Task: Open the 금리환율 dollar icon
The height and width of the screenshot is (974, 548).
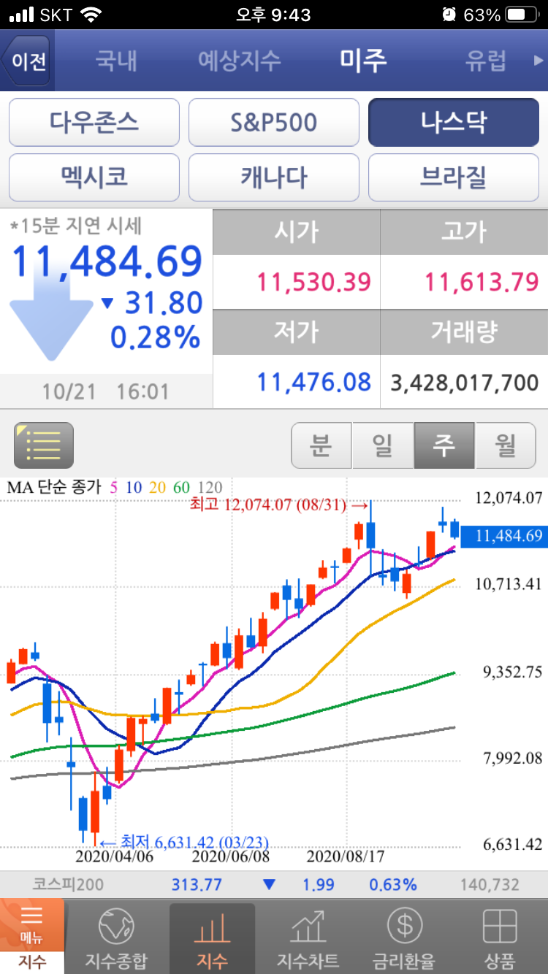Action: click(403, 938)
